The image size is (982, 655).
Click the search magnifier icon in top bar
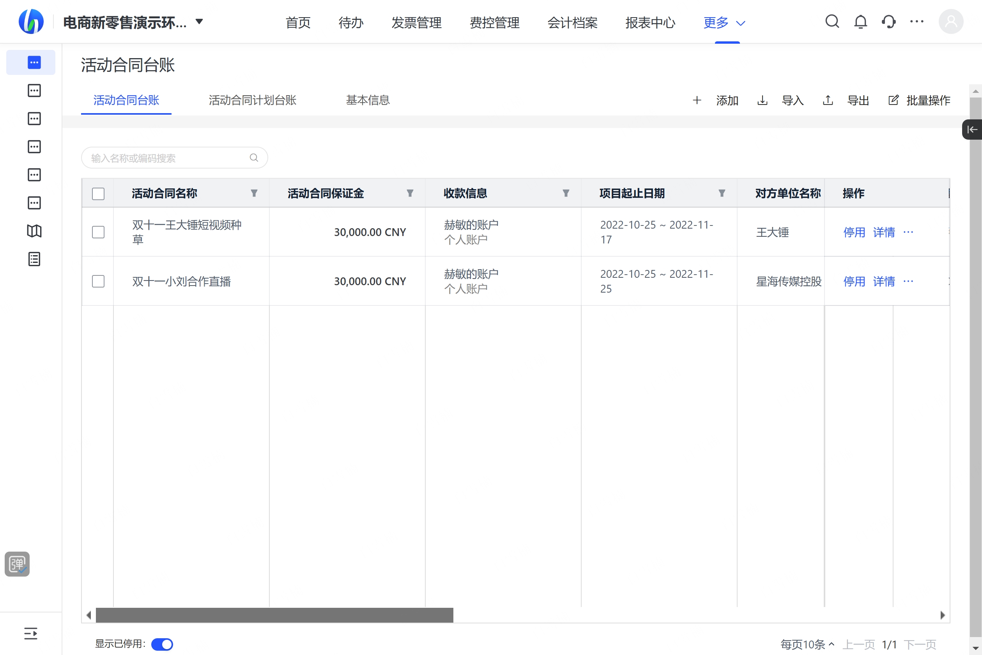832,21
